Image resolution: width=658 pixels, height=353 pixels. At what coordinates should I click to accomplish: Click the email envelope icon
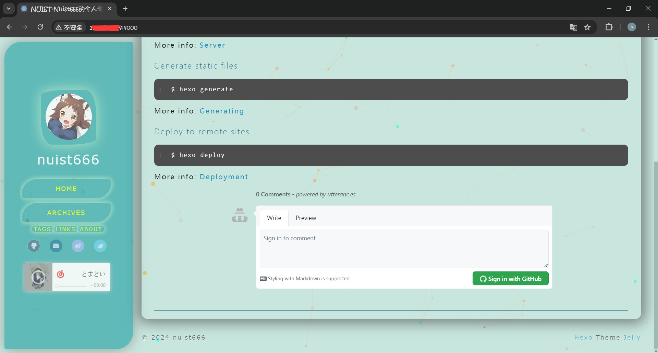pyautogui.click(x=56, y=246)
